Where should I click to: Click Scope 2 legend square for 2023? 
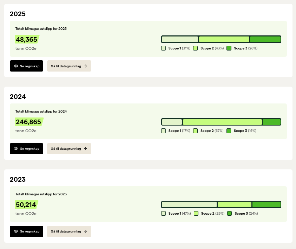196,213
